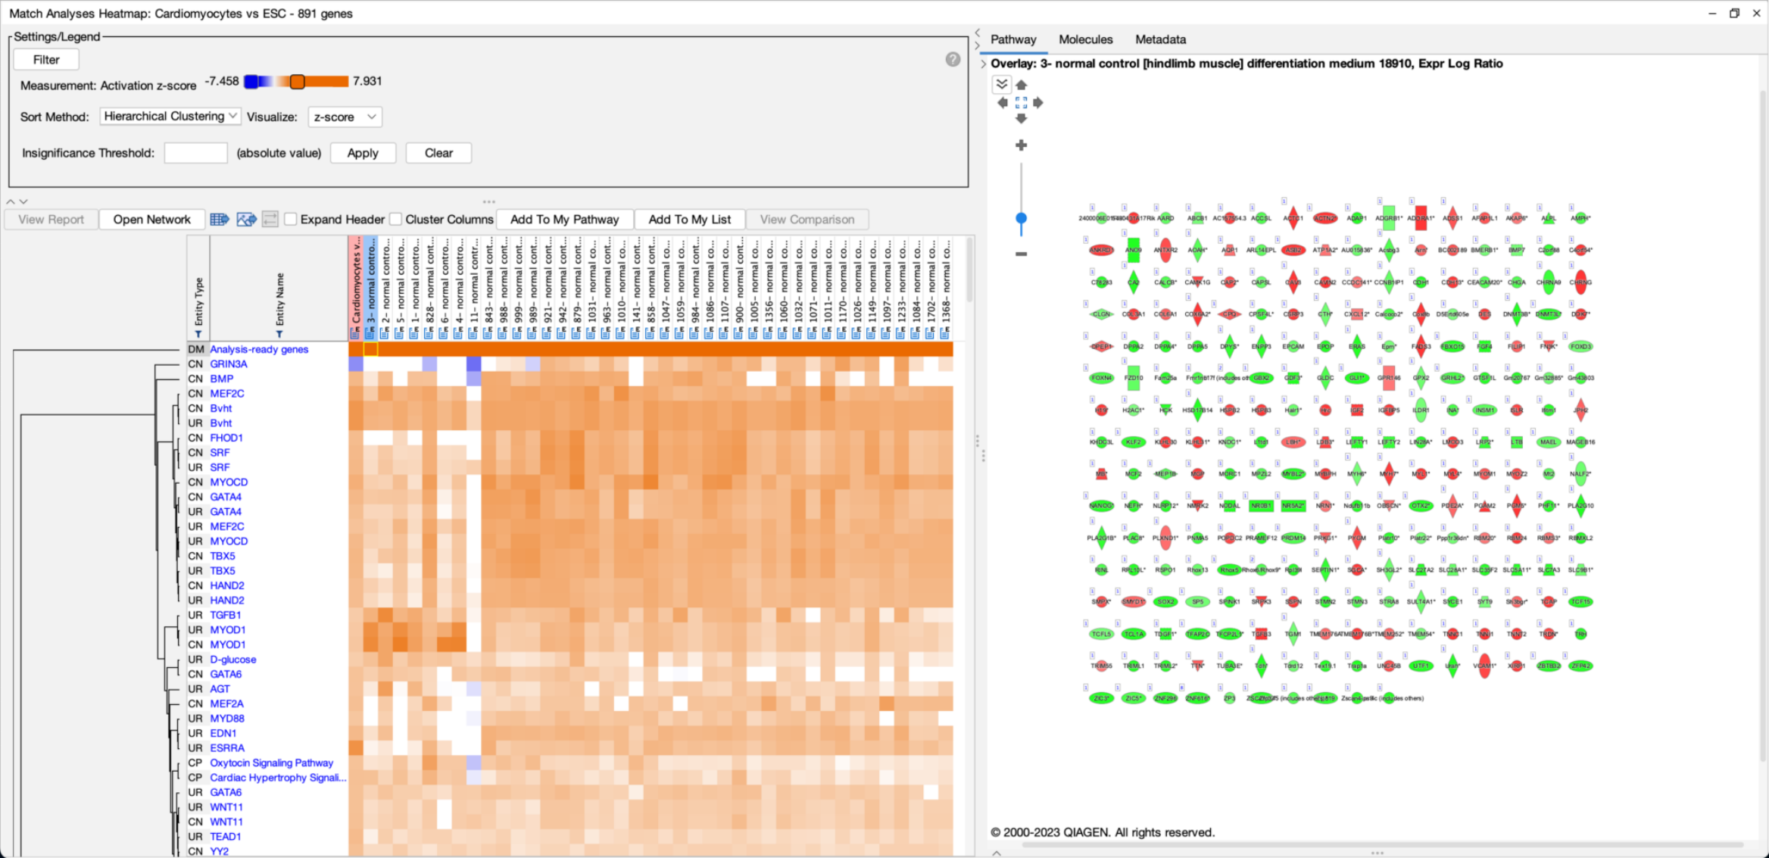This screenshot has width=1769, height=858.
Task: Click the zoom out minus icon
Action: [1021, 254]
